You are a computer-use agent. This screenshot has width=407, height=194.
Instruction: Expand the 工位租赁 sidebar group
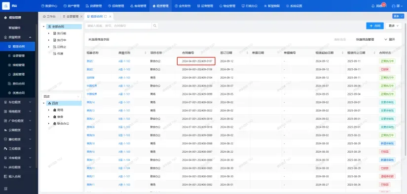pyautogui.click(x=17, y=148)
